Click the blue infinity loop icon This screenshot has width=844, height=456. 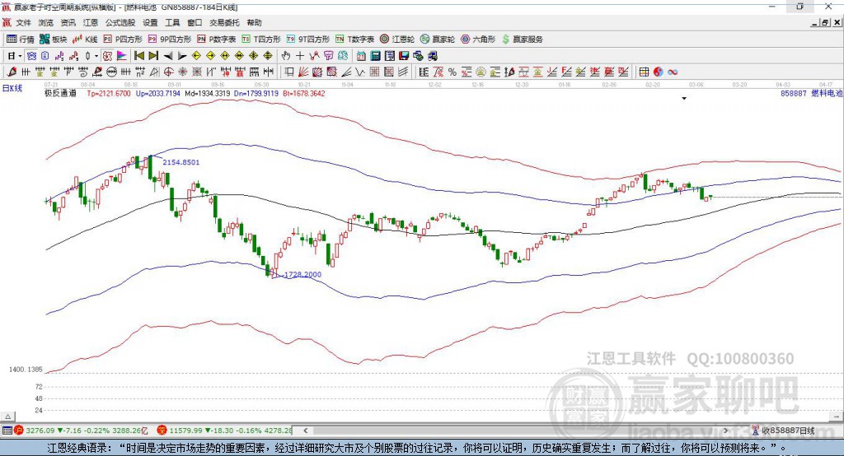tap(673, 72)
